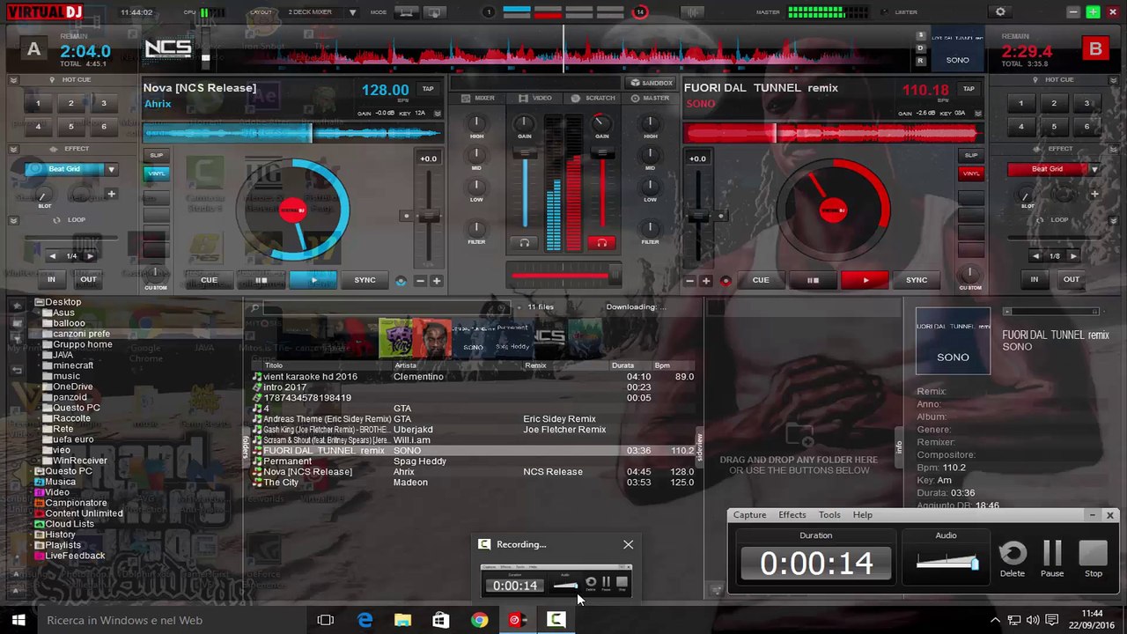This screenshot has width=1127, height=634.
Task: Click deck A pitch minus button
Action: coord(420,281)
